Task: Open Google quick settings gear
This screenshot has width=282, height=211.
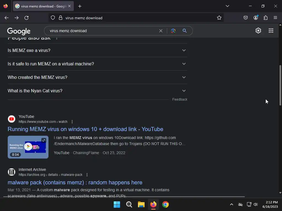Action: click(258, 30)
